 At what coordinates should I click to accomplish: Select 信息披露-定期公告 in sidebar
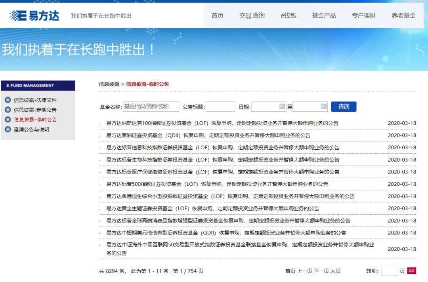pyautogui.click(x=35, y=110)
